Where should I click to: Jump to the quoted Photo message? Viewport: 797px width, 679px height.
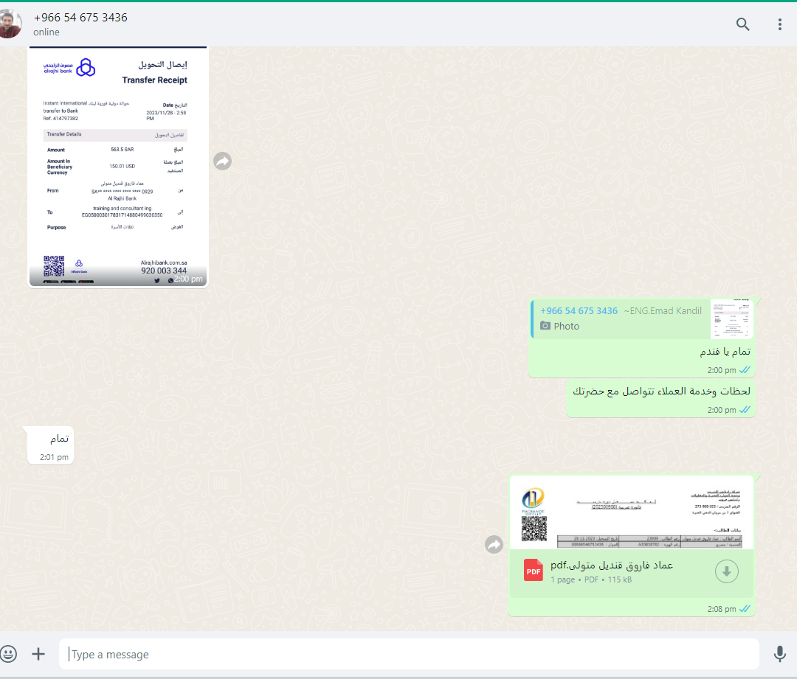(642, 319)
